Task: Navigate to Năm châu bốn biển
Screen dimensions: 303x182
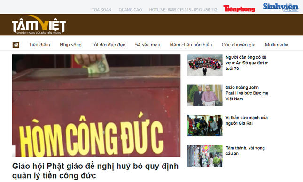Action: (191, 45)
